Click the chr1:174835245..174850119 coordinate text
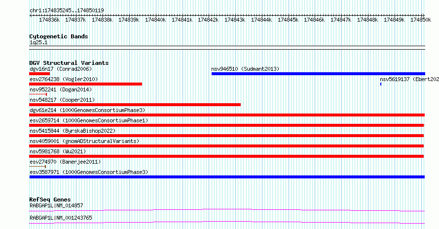This screenshot has width=439, height=229. [67, 11]
